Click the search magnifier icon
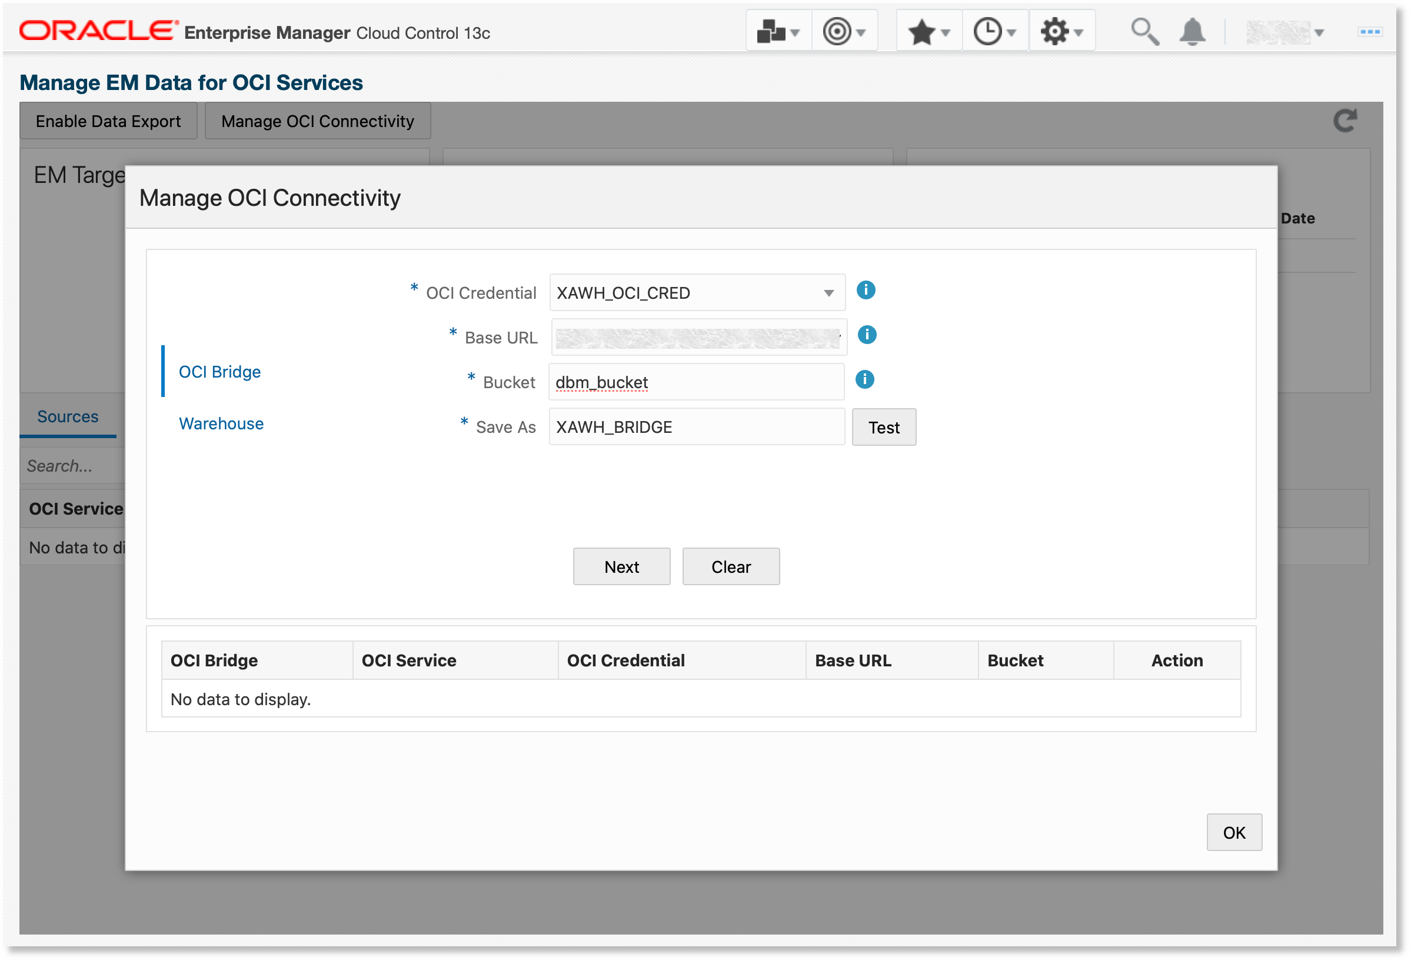This screenshot has width=1411, height=961. point(1144,32)
